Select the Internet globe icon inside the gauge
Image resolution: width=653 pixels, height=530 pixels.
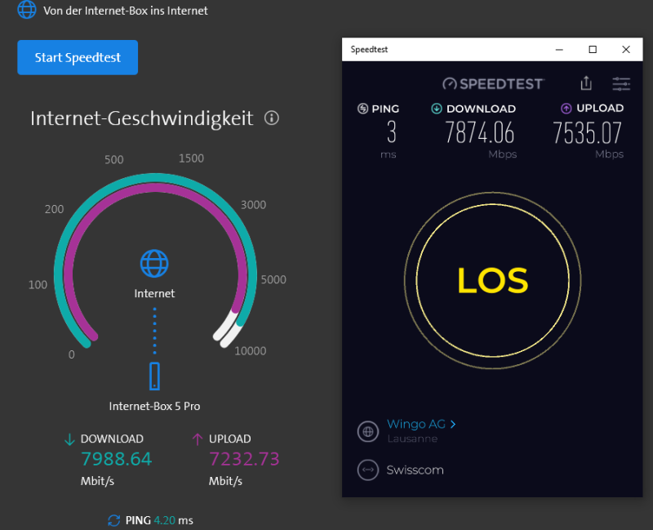pyautogui.click(x=154, y=264)
